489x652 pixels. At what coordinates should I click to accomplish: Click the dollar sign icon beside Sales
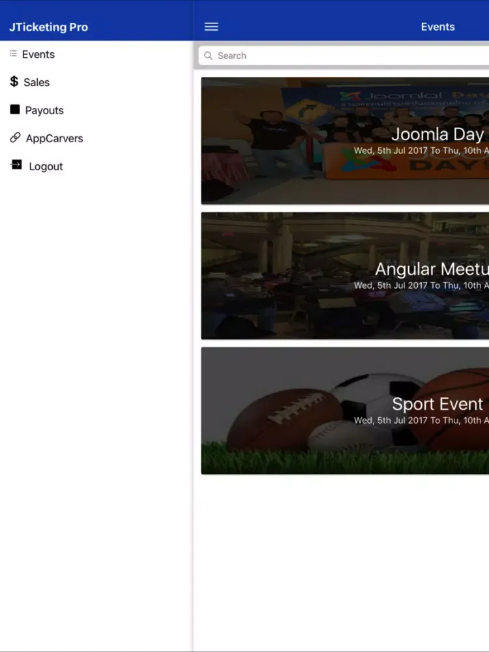14,81
